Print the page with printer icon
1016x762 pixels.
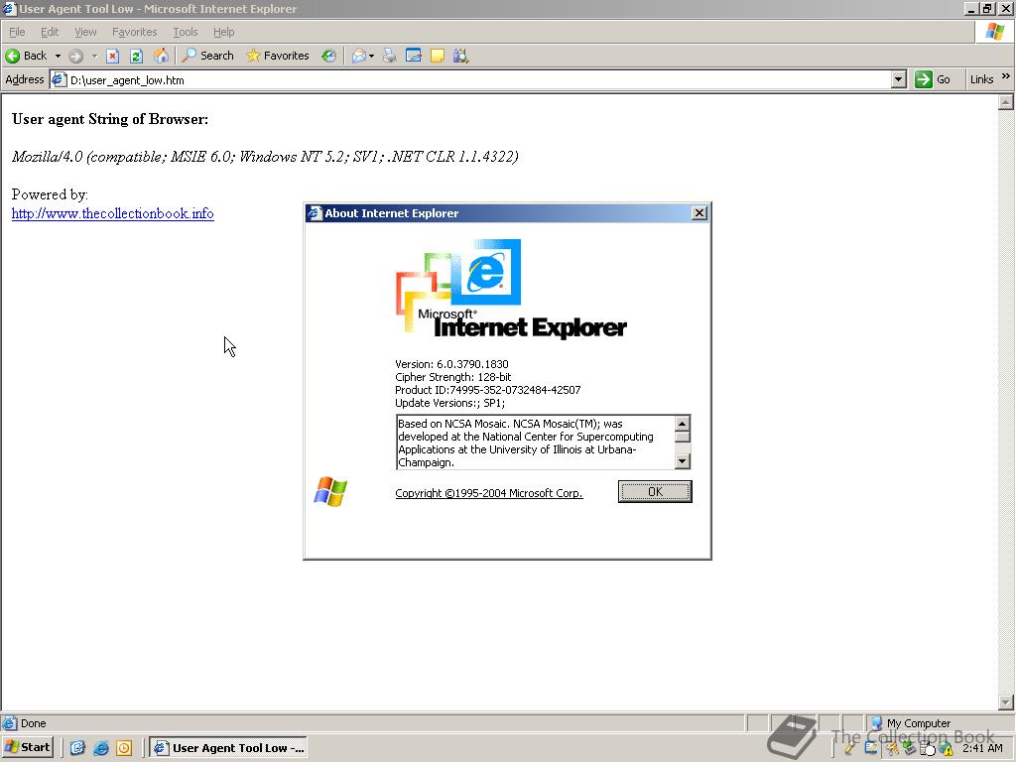point(389,56)
